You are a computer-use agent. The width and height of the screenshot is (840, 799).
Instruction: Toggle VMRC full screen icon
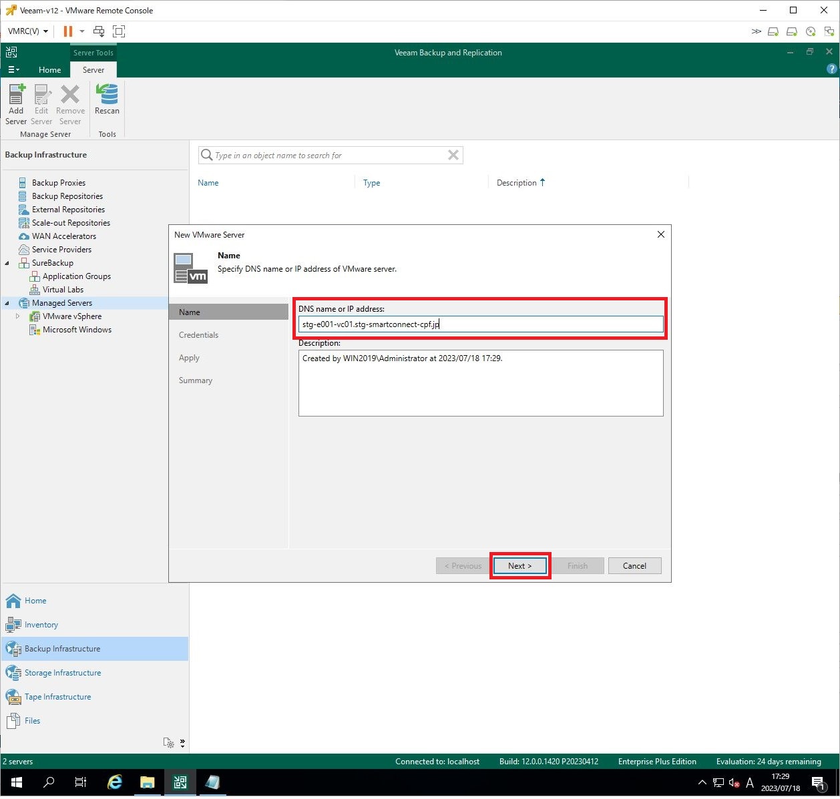pyautogui.click(x=119, y=31)
